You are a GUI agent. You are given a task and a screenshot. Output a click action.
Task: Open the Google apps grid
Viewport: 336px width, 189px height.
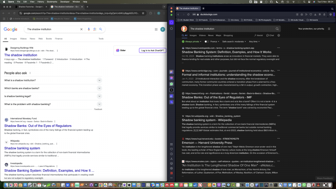156,29
